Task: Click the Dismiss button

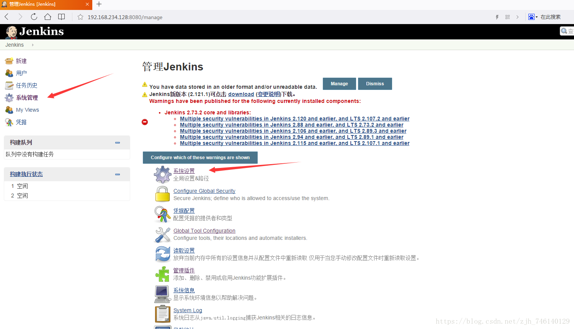Action: 375,84
